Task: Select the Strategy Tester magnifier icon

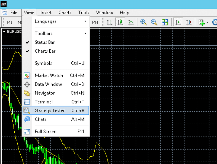Action: tap(27, 111)
